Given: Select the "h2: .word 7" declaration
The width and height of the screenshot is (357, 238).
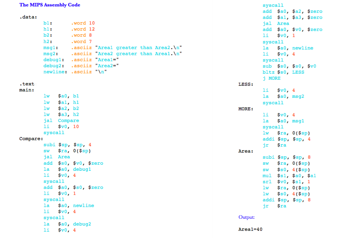Looking at the screenshot, I should (68, 42).
